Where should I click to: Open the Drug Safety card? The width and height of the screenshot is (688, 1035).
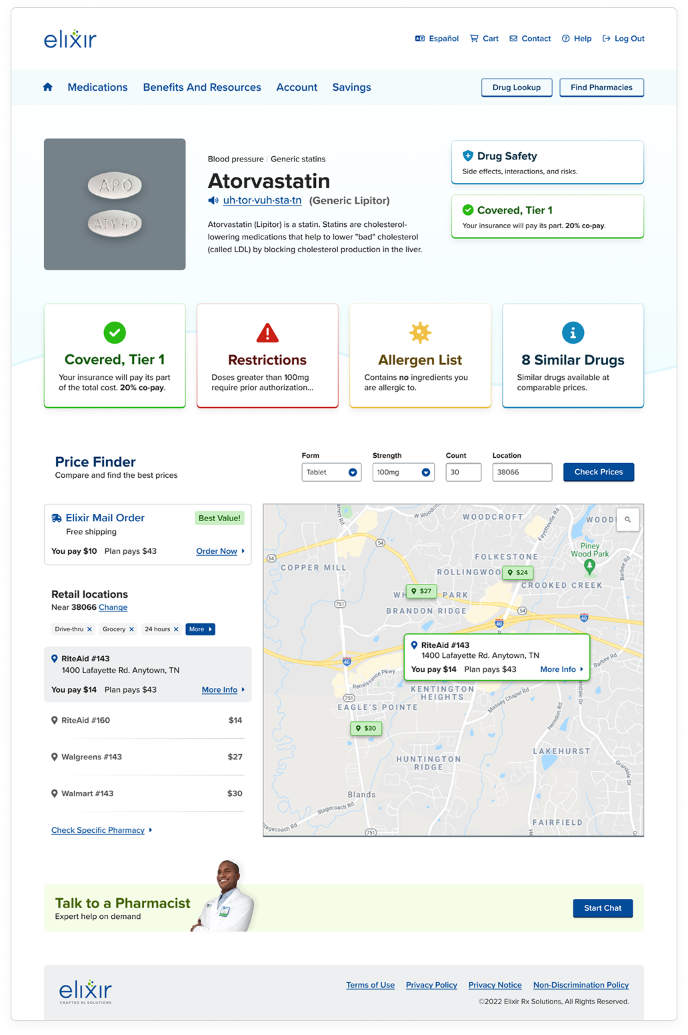[x=547, y=162]
